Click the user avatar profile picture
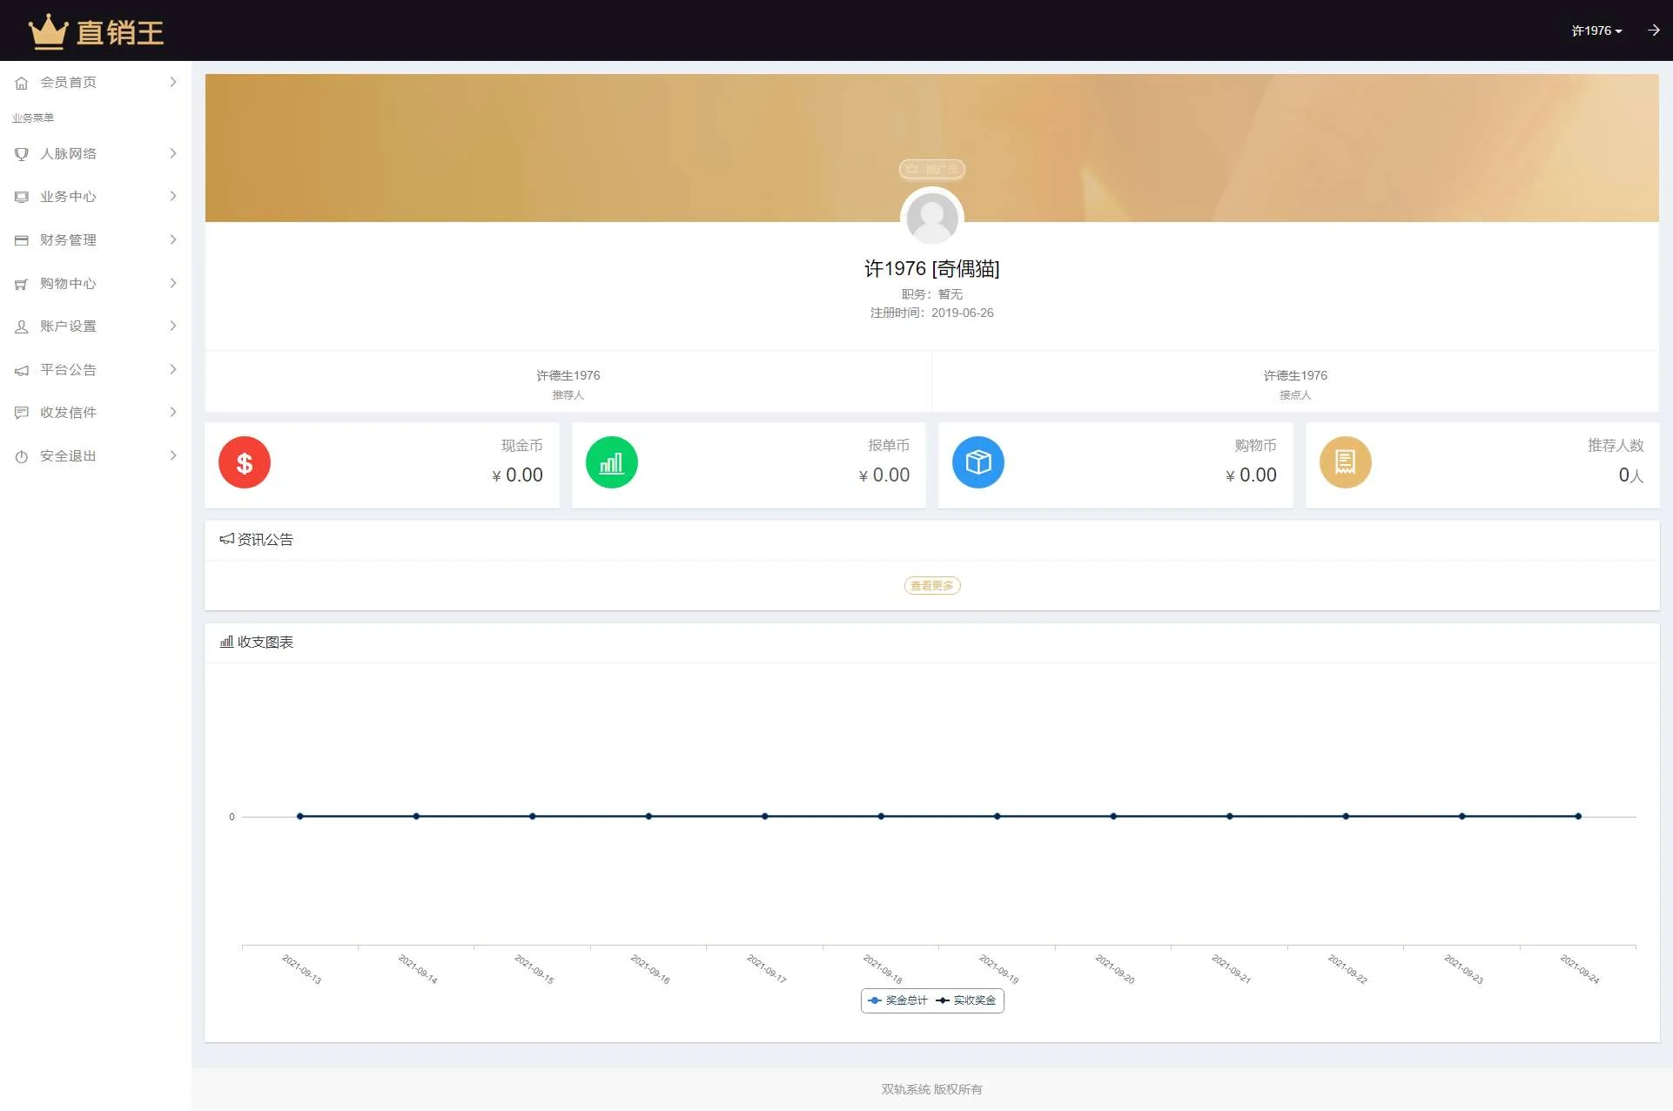The image size is (1673, 1111). (x=931, y=218)
